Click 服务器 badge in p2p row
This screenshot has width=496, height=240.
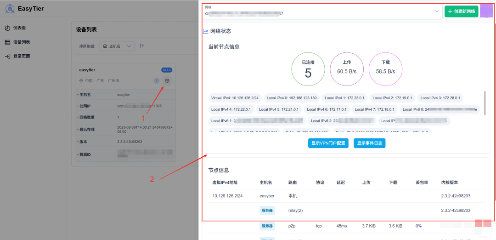[x=267, y=226]
